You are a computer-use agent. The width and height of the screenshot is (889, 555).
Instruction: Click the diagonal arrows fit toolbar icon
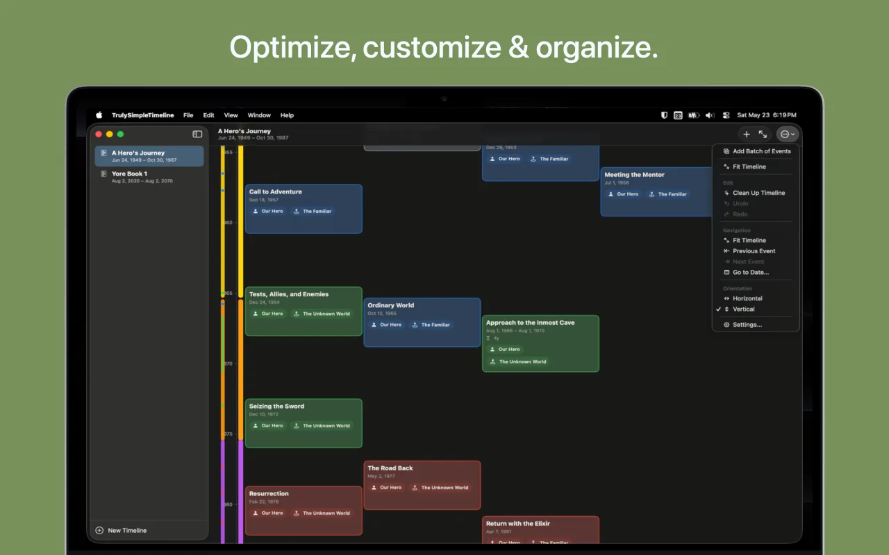tap(763, 135)
